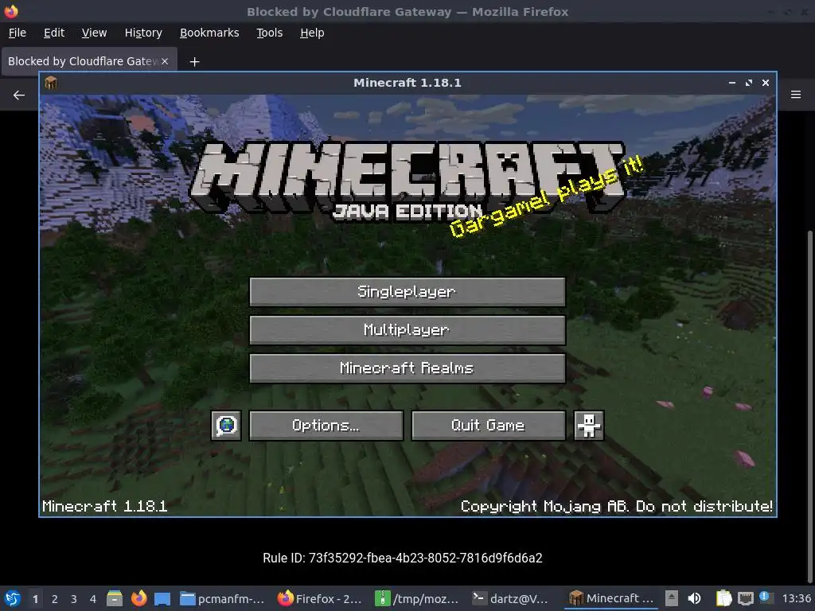Screen dimensions: 815x611
Task: Open Firefox Help menu
Action: pos(312,33)
